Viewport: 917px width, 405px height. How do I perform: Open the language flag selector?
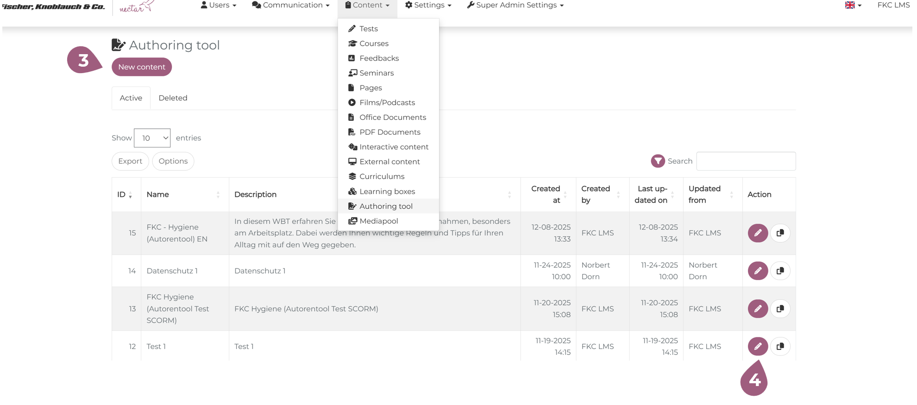853,5
